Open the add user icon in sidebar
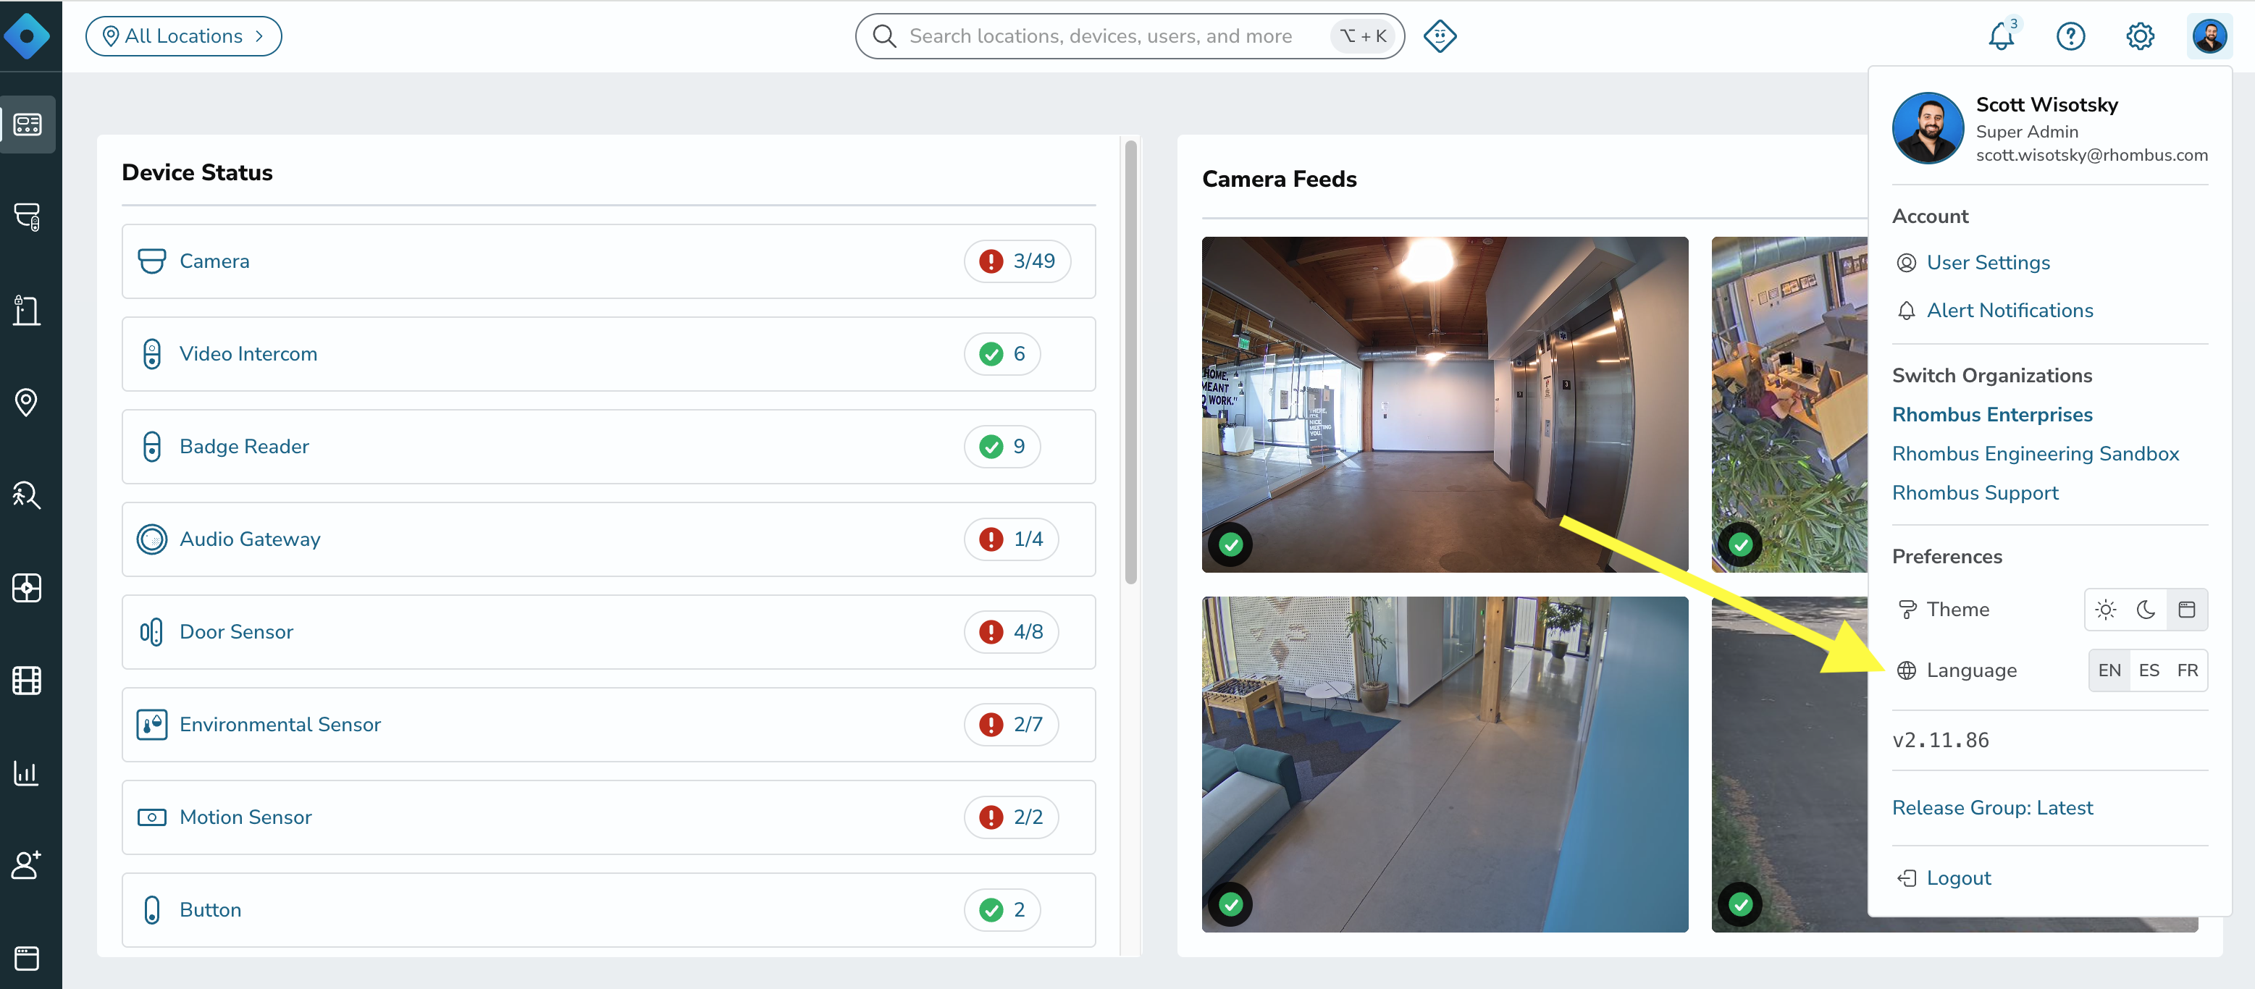The height and width of the screenshot is (989, 2255). click(27, 864)
